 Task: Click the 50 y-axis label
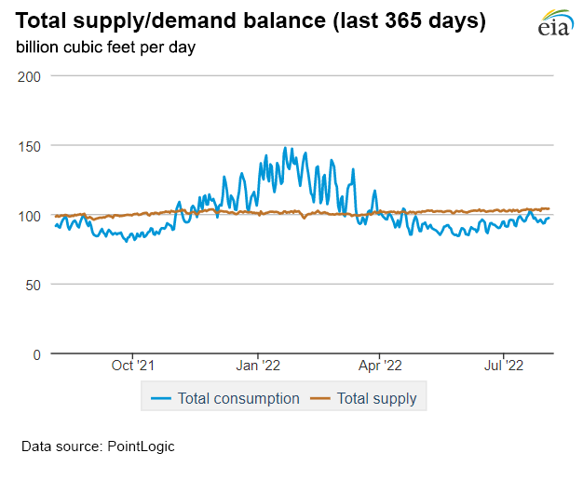[34, 286]
